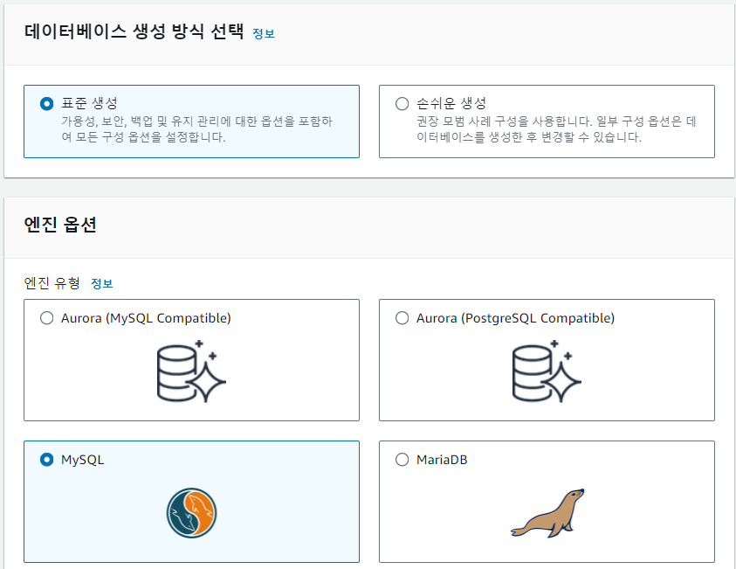The width and height of the screenshot is (736, 569).
Task: Open 정보 link next to 엔진 유형
Action: 102,283
